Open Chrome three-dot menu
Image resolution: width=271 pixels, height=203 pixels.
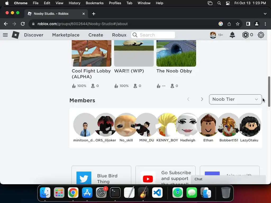pos(265,24)
